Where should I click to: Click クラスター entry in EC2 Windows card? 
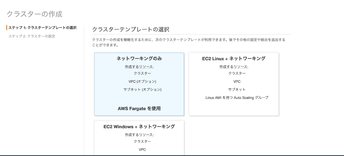142,141
